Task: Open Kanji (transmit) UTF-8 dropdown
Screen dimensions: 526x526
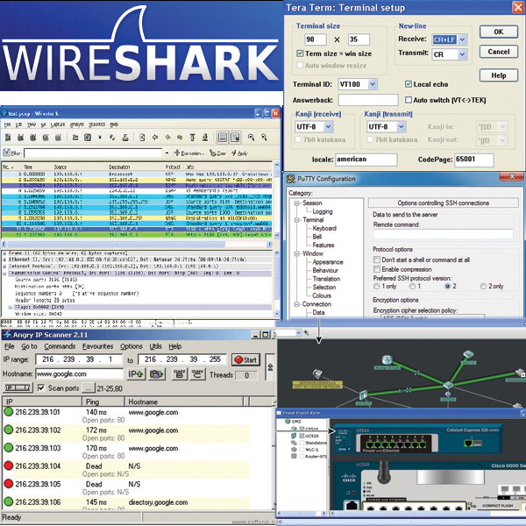Action: click(401, 127)
